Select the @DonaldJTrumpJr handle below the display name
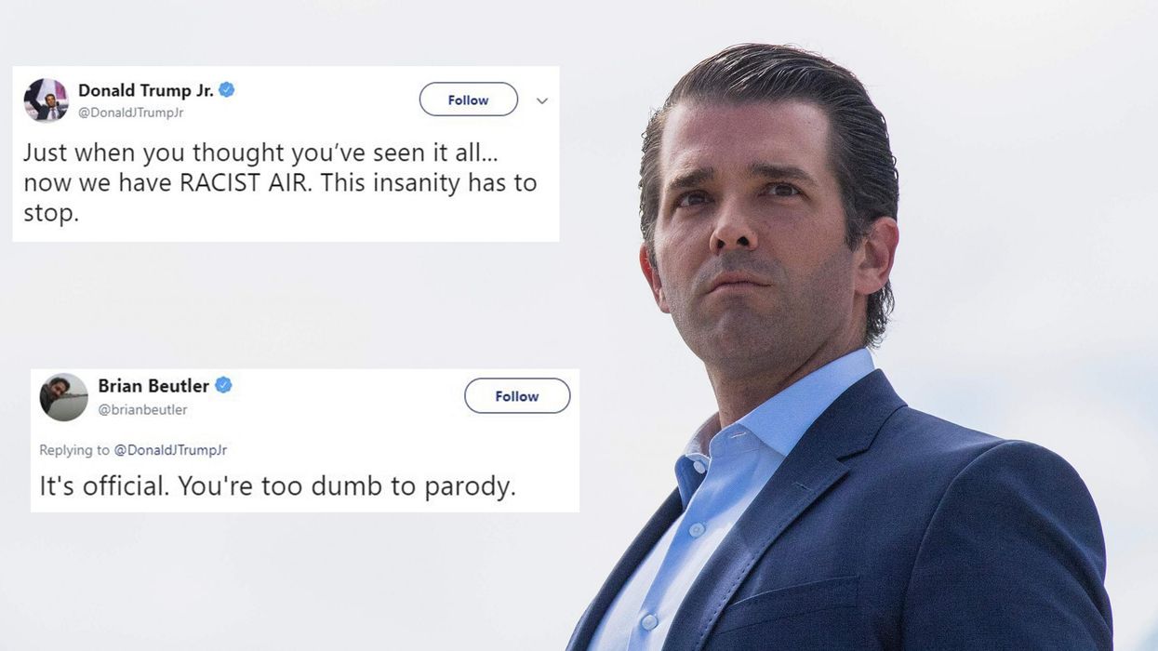The height and width of the screenshot is (651, 1158). point(130,113)
